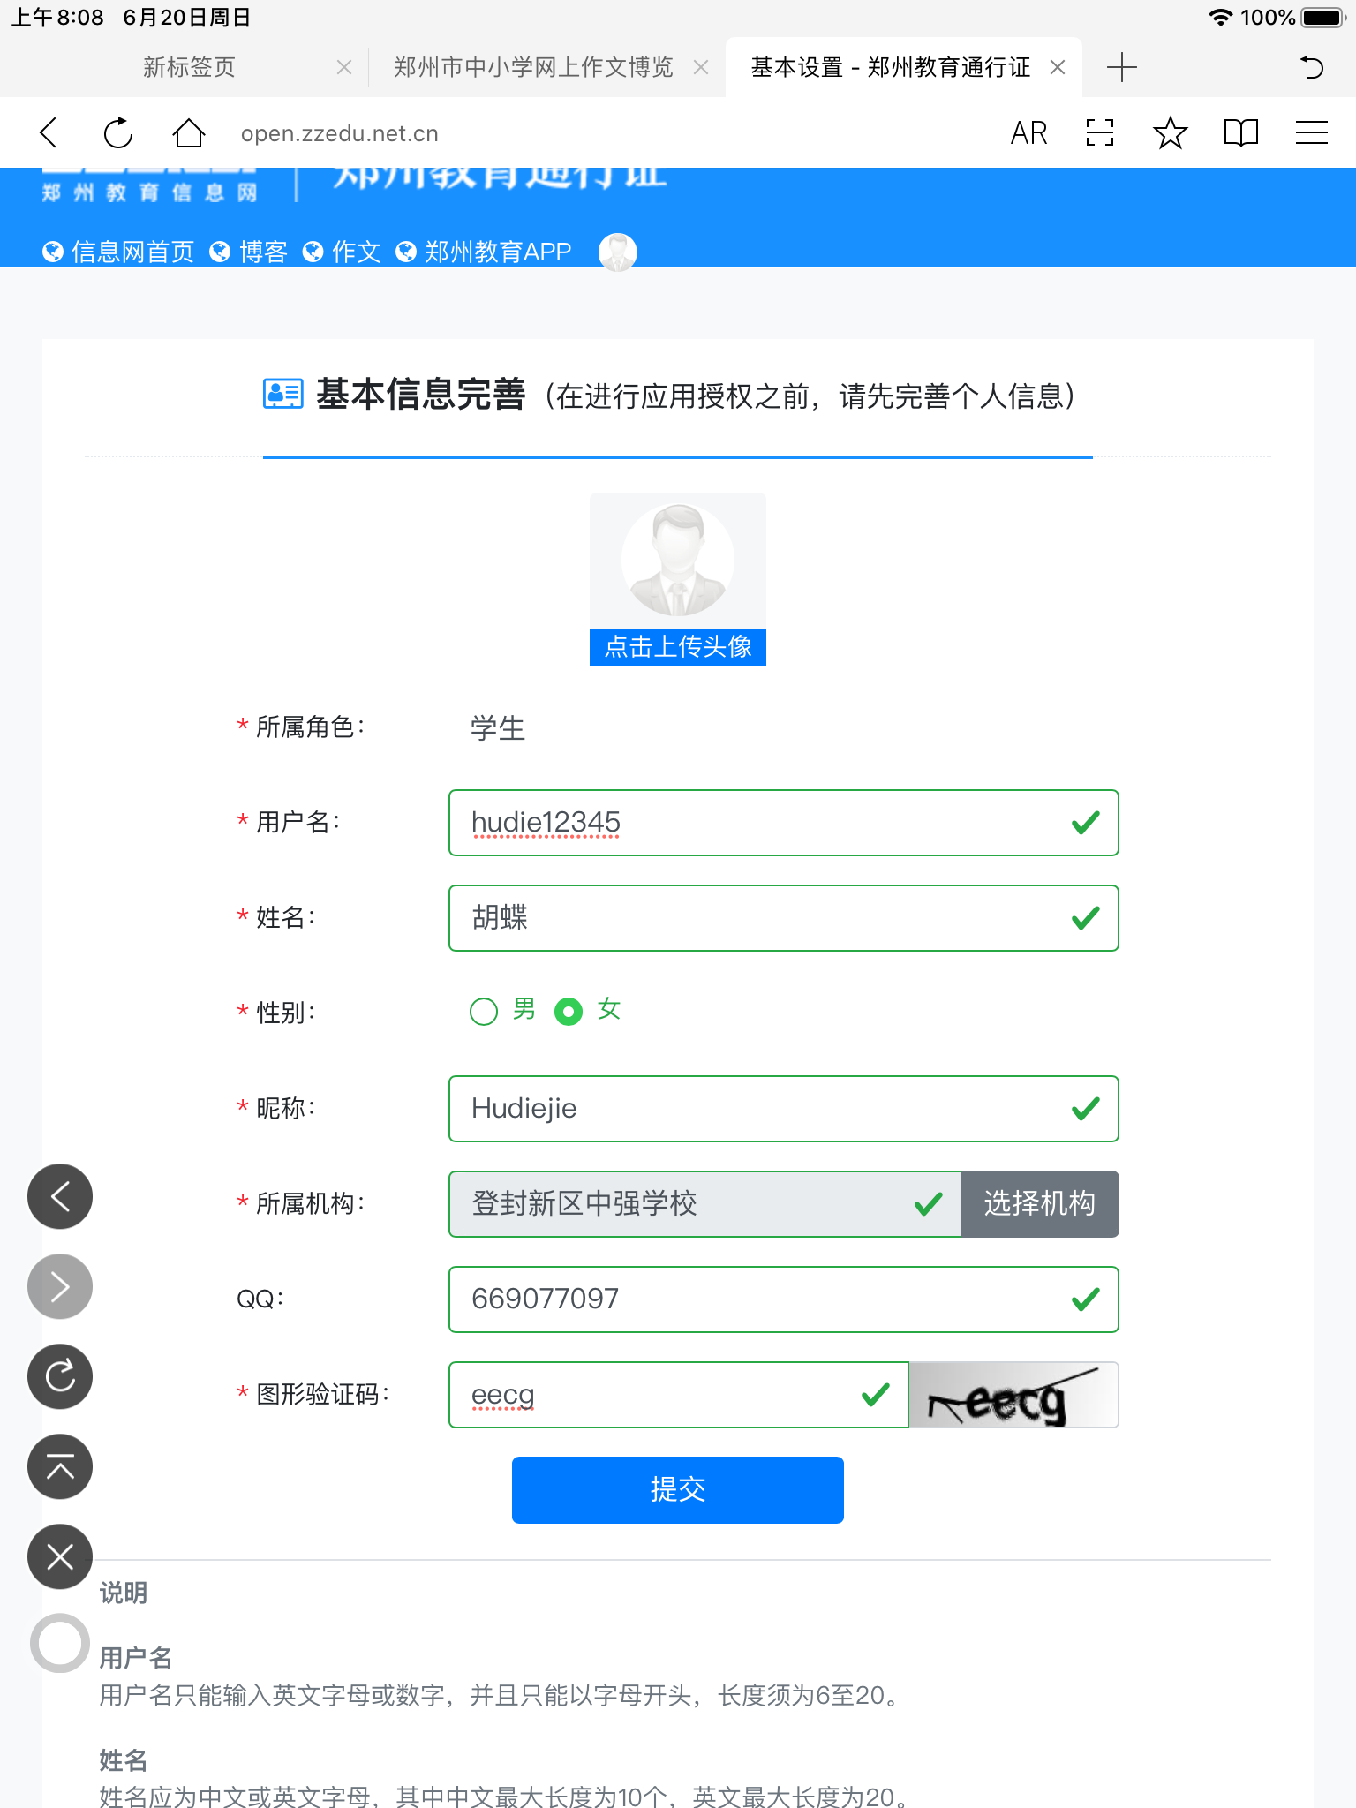Select the 男 gender radio button
The width and height of the screenshot is (1356, 1808).
coord(484,1012)
